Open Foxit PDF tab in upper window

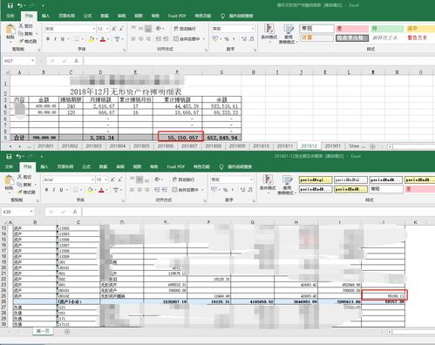click(177, 16)
